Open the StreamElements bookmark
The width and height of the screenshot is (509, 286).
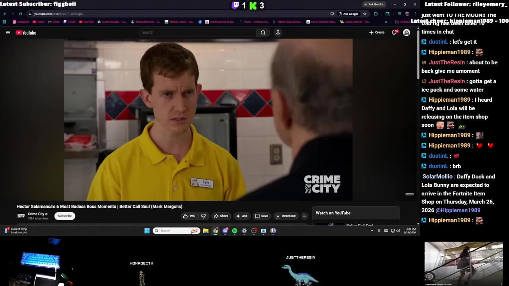[x=146, y=22]
